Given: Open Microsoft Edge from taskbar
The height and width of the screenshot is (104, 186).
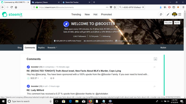Looking at the screenshot, I should (70, 101).
